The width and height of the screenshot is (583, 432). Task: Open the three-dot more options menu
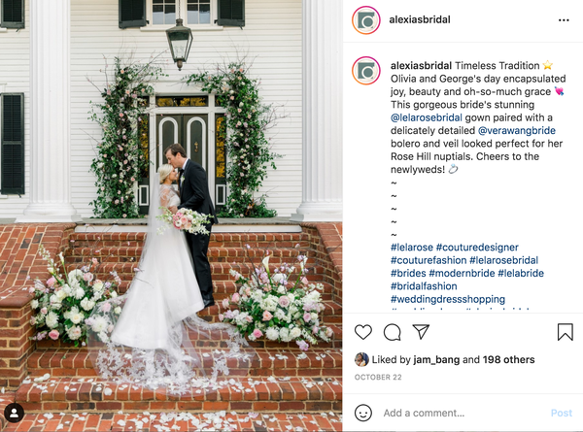[564, 20]
